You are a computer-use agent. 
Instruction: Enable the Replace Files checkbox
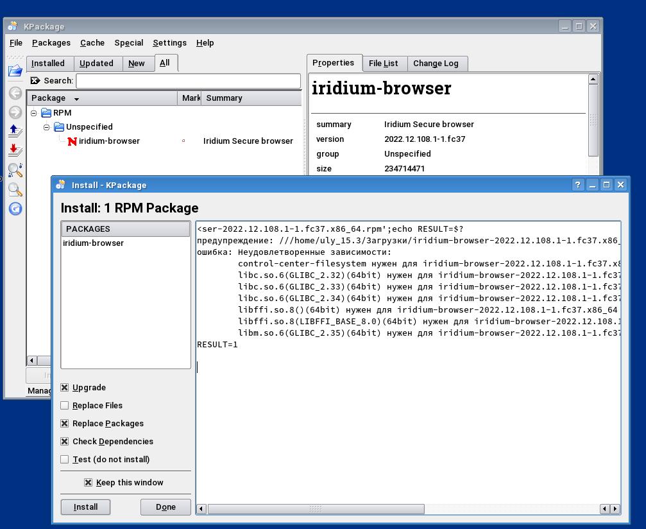(64, 405)
